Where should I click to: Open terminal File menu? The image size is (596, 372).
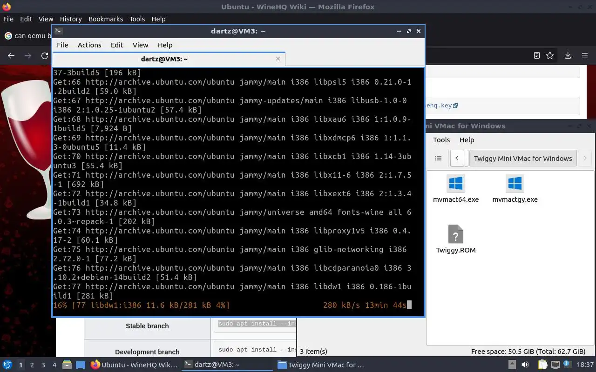62,45
